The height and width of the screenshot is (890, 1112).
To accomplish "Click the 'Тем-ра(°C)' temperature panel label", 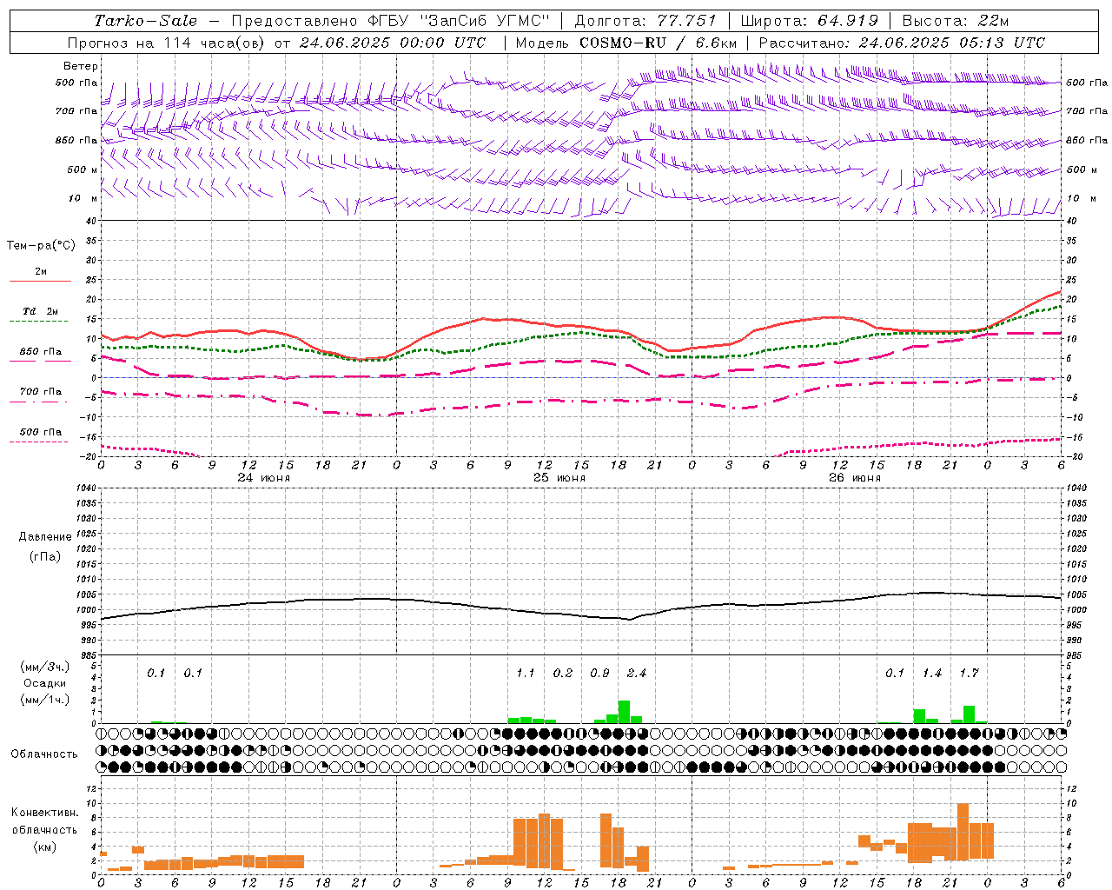I will [41, 246].
